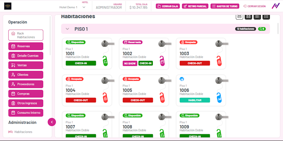This screenshot has width=283, height=141.
Task: Click the green door hanger on room 1001
Action: pos(105,61)
